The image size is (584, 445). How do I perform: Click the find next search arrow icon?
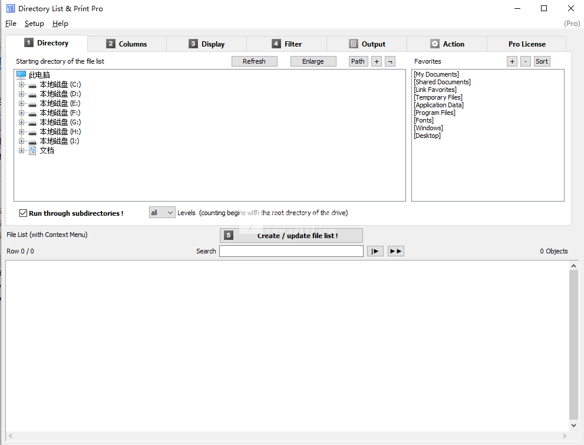click(x=375, y=251)
